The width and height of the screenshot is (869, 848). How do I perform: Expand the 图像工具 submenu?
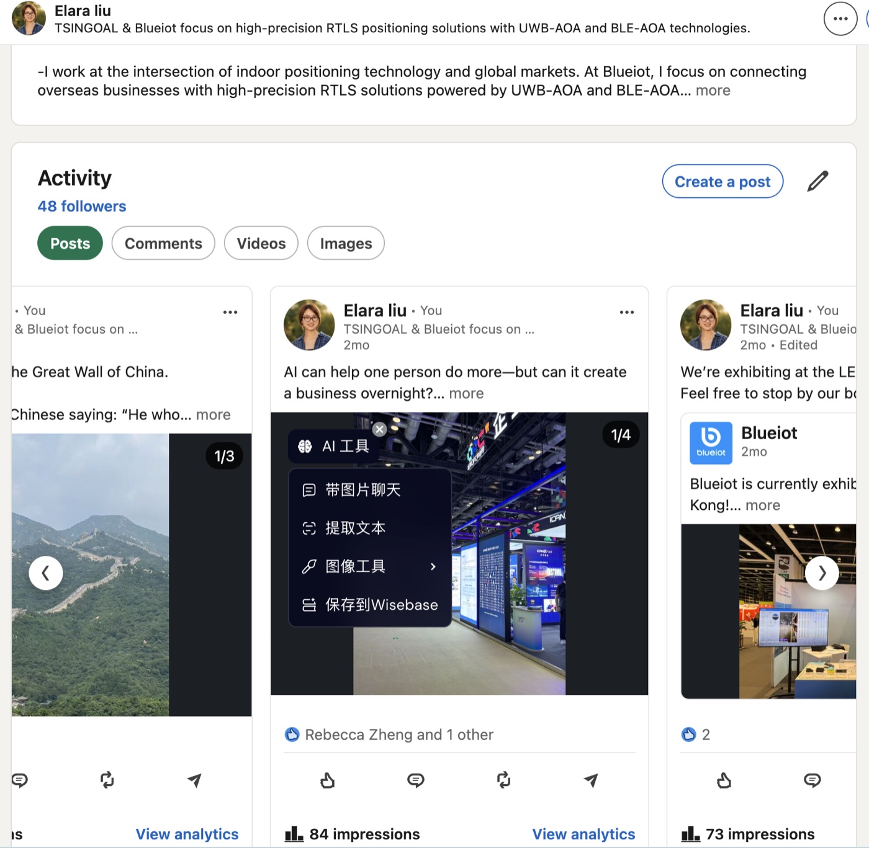(x=370, y=566)
